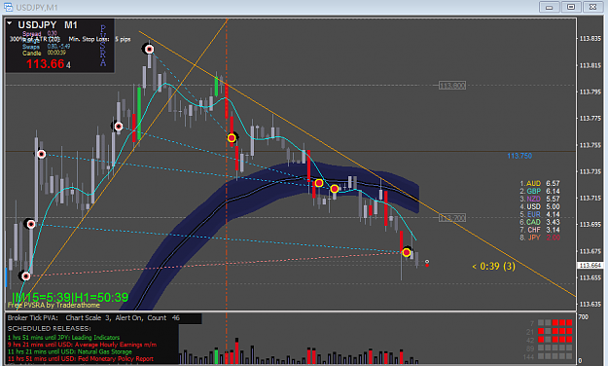Minimize the USDJPY,M1 chart window
Image resolution: width=608 pixels, height=366 pixels.
(549, 7)
